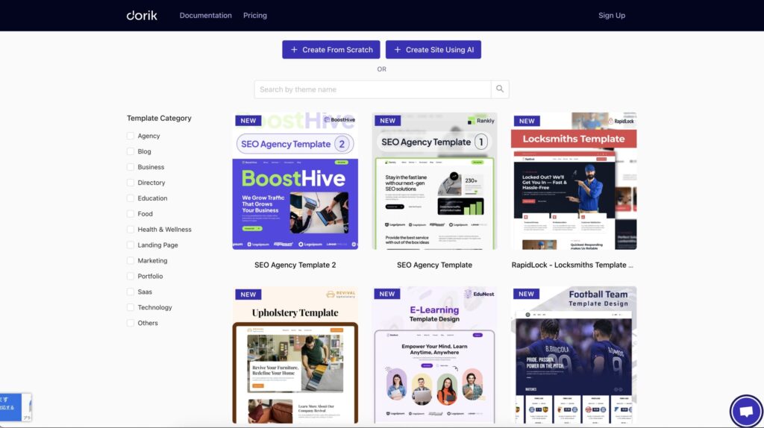Go to the Pricing page
The width and height of the screenshot is (764, 428).
254,15
